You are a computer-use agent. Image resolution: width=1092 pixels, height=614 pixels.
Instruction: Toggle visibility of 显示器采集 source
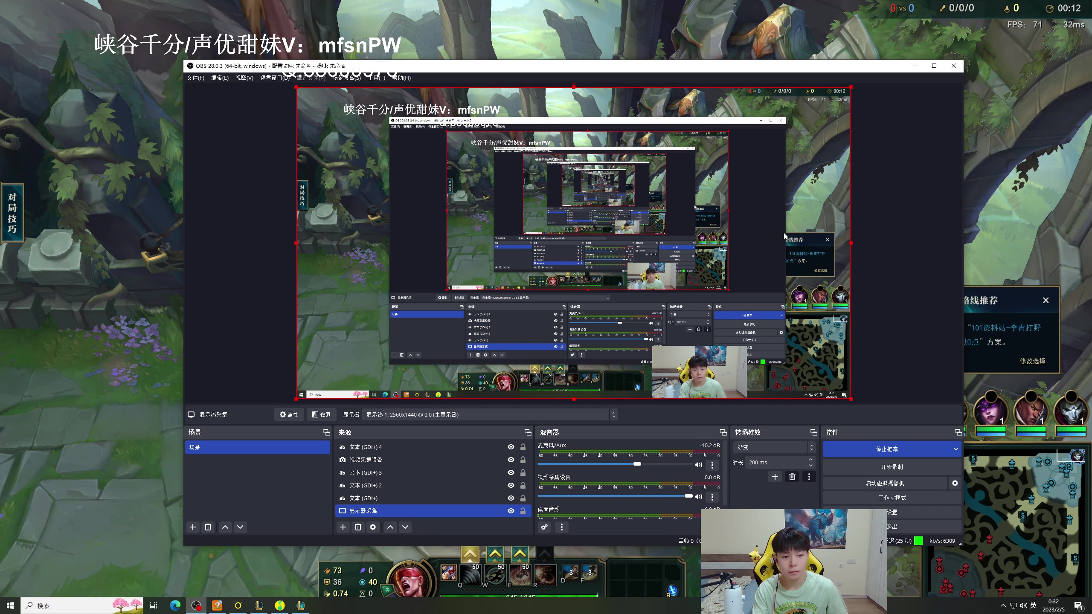[x=511, y=511]
